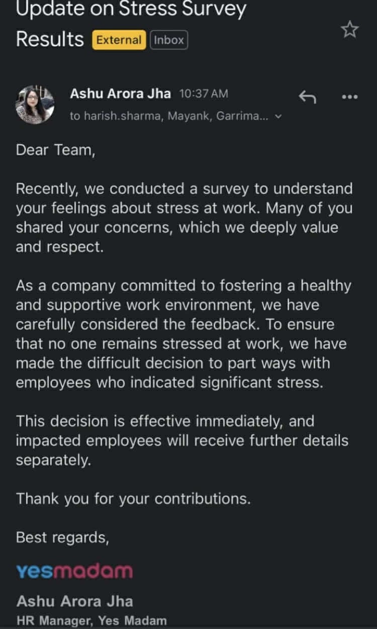The height and width of the screenshot is (629, 377).
Task: Tap the "Dear Team," greeting line
Action: pyautogui.click(x=55, y=150)
